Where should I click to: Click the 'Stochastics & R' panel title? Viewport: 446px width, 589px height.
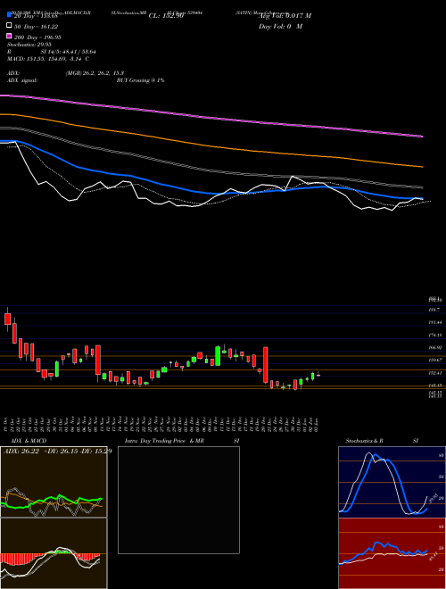[365, 441]
